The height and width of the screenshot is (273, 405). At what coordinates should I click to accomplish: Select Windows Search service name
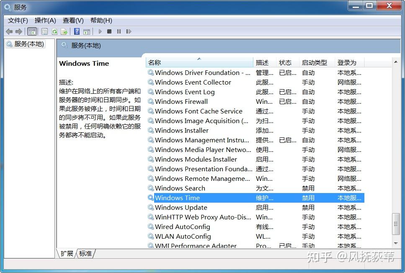tap(180, 188)
